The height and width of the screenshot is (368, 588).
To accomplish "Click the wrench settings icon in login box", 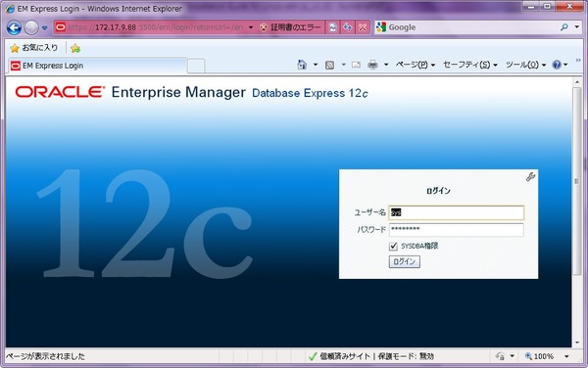I will pos(530,177).
